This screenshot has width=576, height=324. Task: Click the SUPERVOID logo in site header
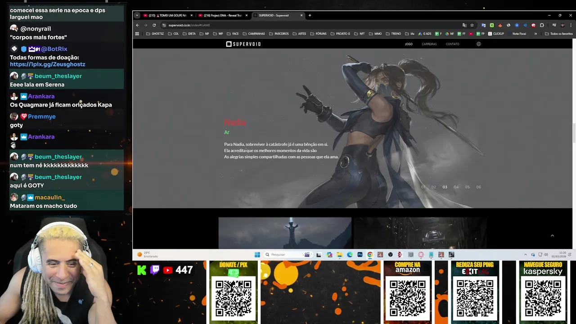point(243,44)
